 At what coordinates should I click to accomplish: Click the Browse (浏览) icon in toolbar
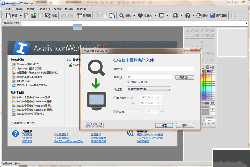pos(48,15)
